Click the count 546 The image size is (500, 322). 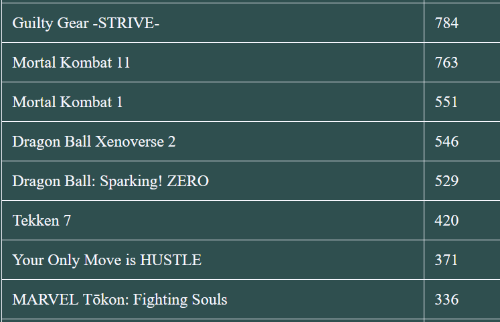(446, 141)
